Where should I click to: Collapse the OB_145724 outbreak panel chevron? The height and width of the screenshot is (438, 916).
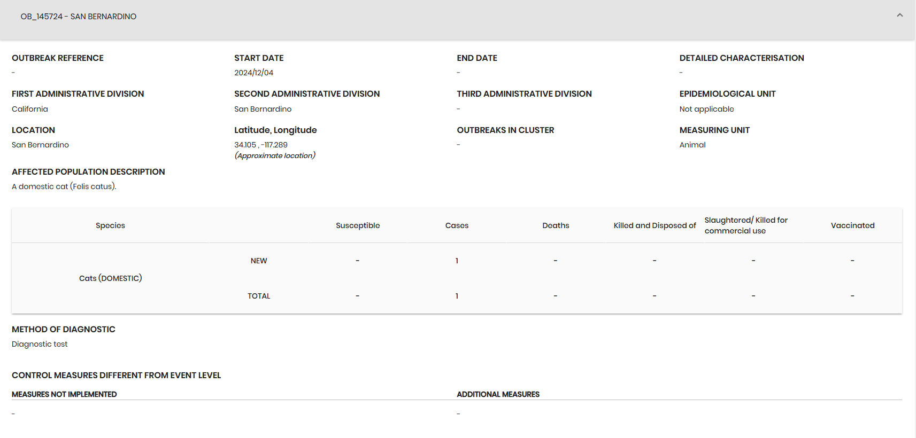(899, 15)
